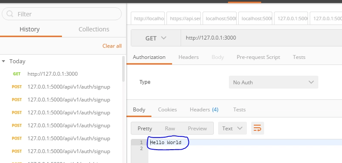Select the Raw response view
This screenshot has width=342, height=163.
tap(170, 128)
